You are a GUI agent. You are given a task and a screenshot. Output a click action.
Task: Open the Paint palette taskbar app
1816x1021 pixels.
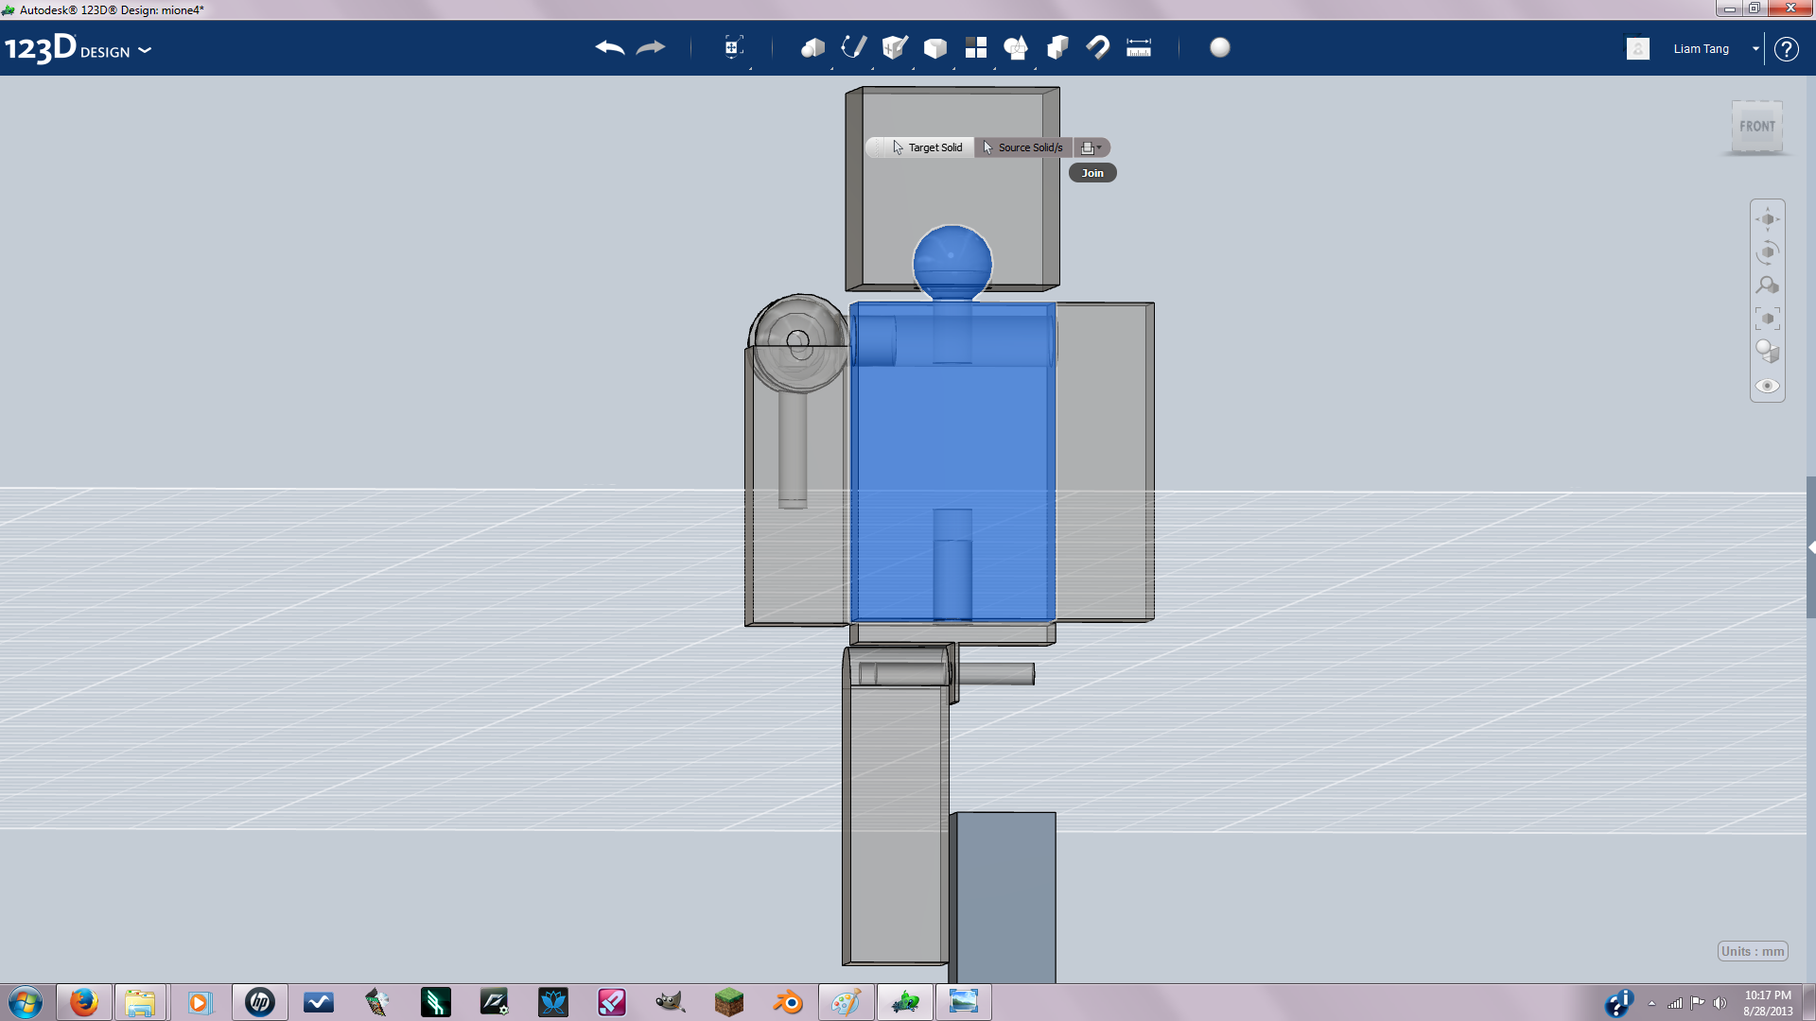[x=847, y=1002]
